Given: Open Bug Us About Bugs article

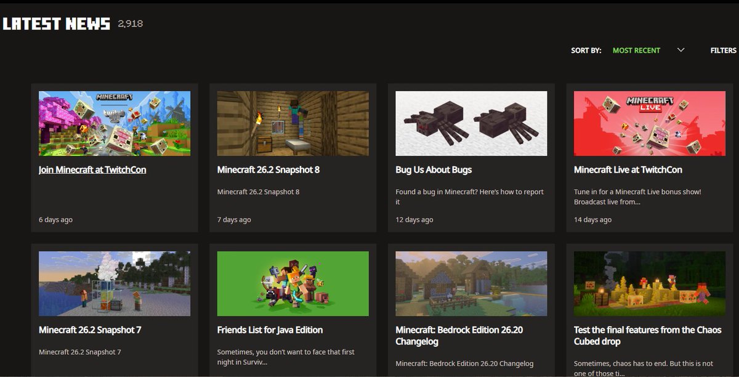Looking at the screenshot, I should click(434, 169).
